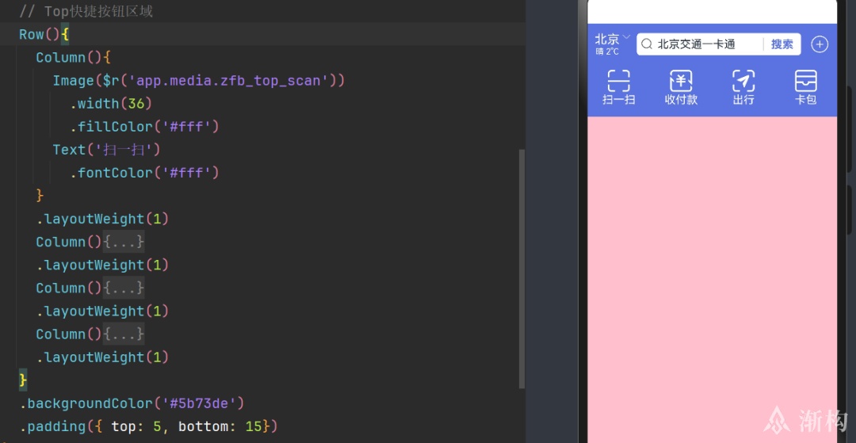Image resolution: width=856 pixels, height=443 pixels.
Task: Click the 搜索 search button
Action: click(x=781, y=44)
